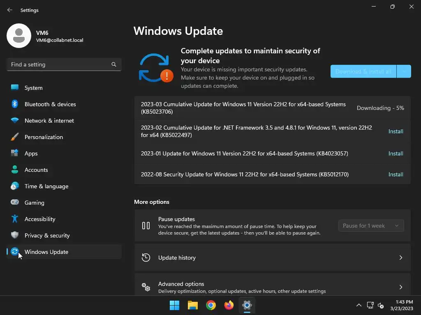Click the Bluetooth icon in sidebar
421x315 pixels.
[15, 104]
